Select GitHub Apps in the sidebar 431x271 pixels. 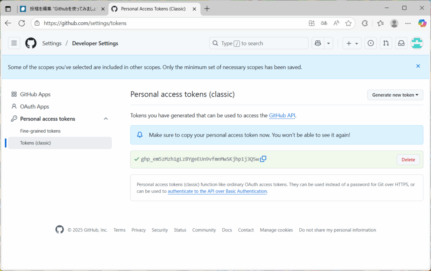coord(35,95)
